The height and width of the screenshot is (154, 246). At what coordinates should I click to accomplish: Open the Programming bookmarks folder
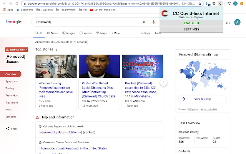tap(66, 10)
